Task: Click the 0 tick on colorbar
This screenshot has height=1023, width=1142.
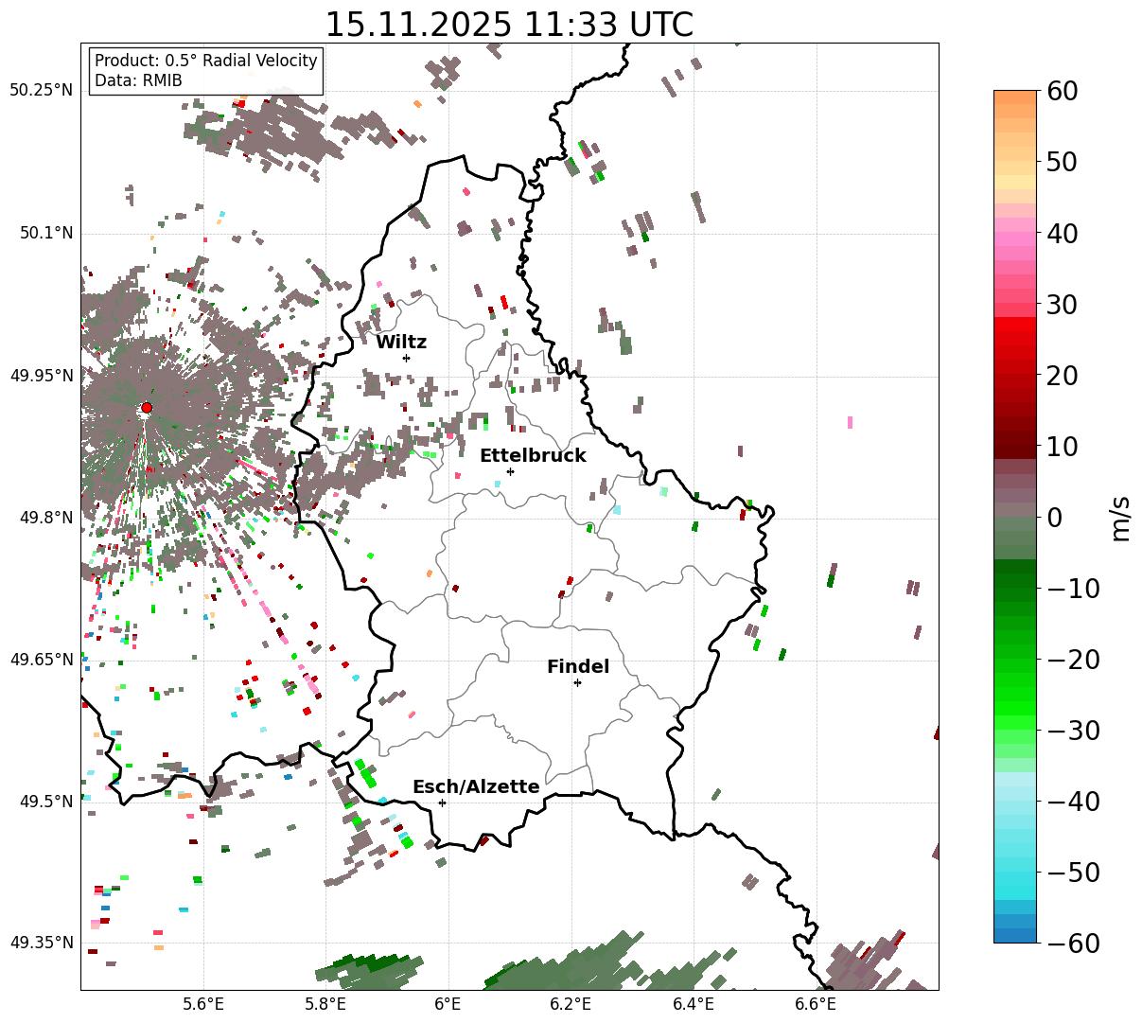Action: (x=1054, y=518)
